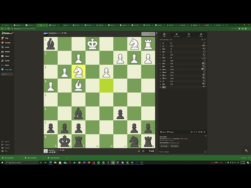Open Puzzles in the left sidebar
Image resolution: width=251 pixels, height=188 pixels.
[6, 43]
